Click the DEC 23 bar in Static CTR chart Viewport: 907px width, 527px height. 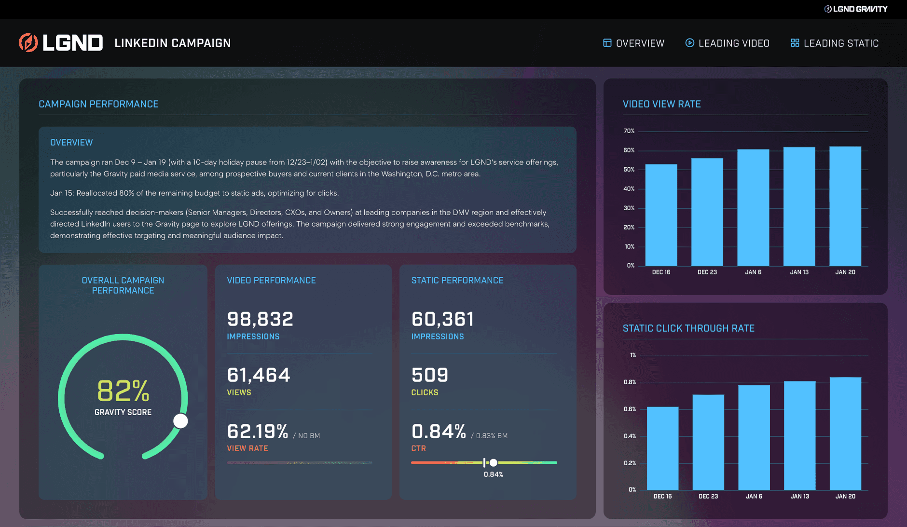tap(708, 442)
